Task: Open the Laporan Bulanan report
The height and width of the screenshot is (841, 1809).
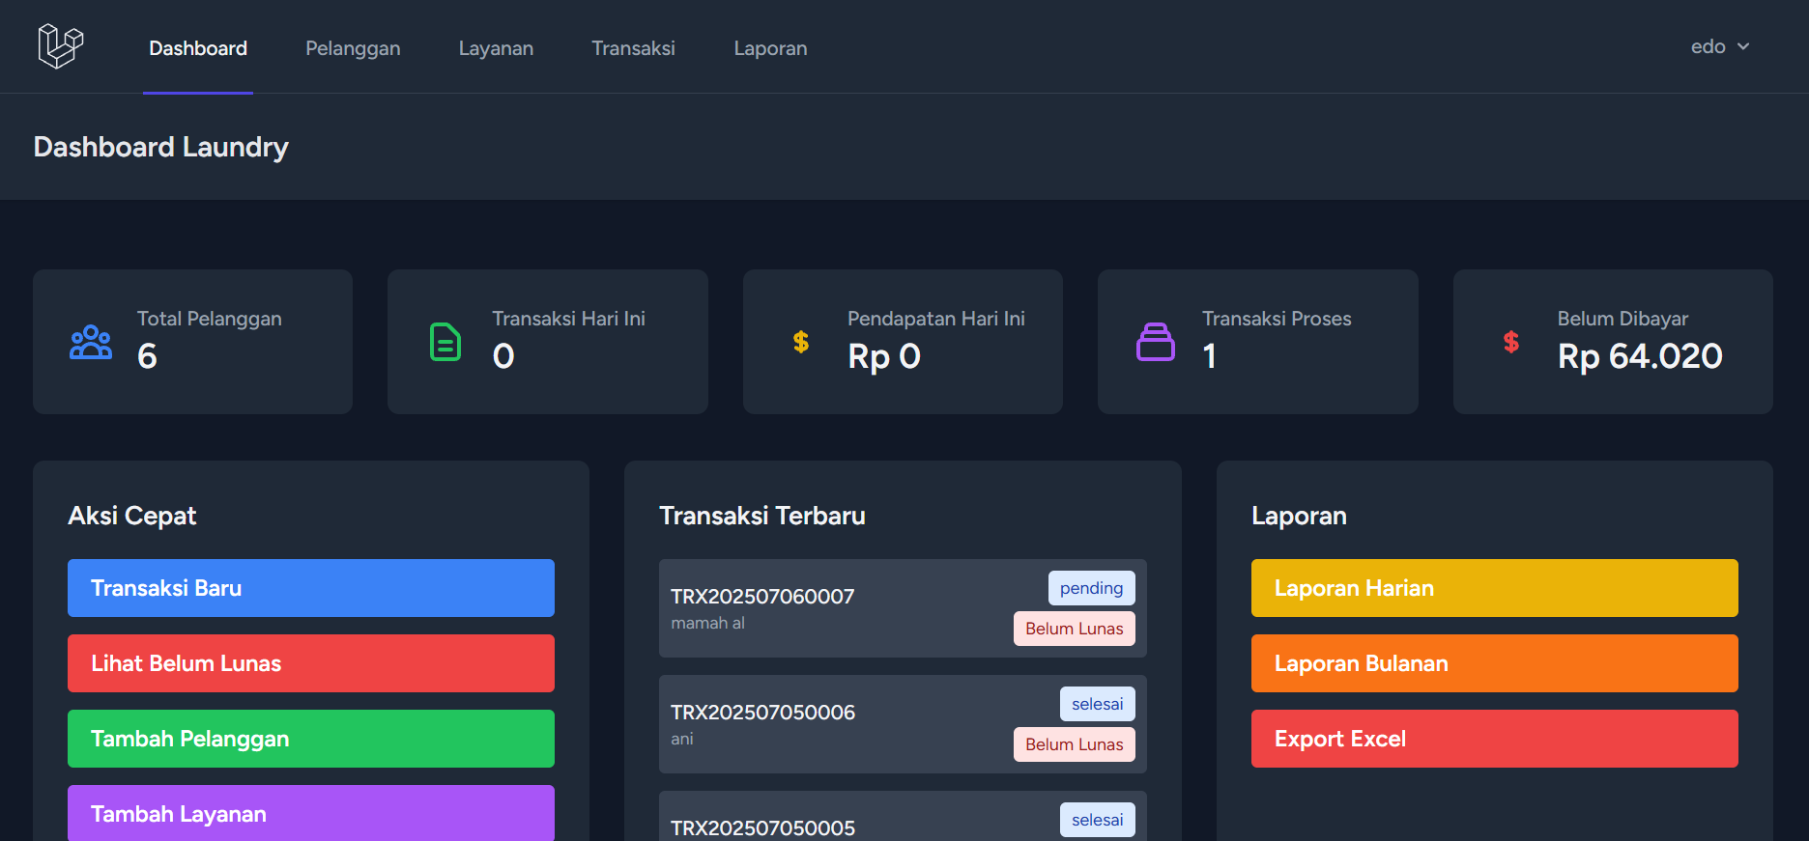Action: tap(1494, 663)
